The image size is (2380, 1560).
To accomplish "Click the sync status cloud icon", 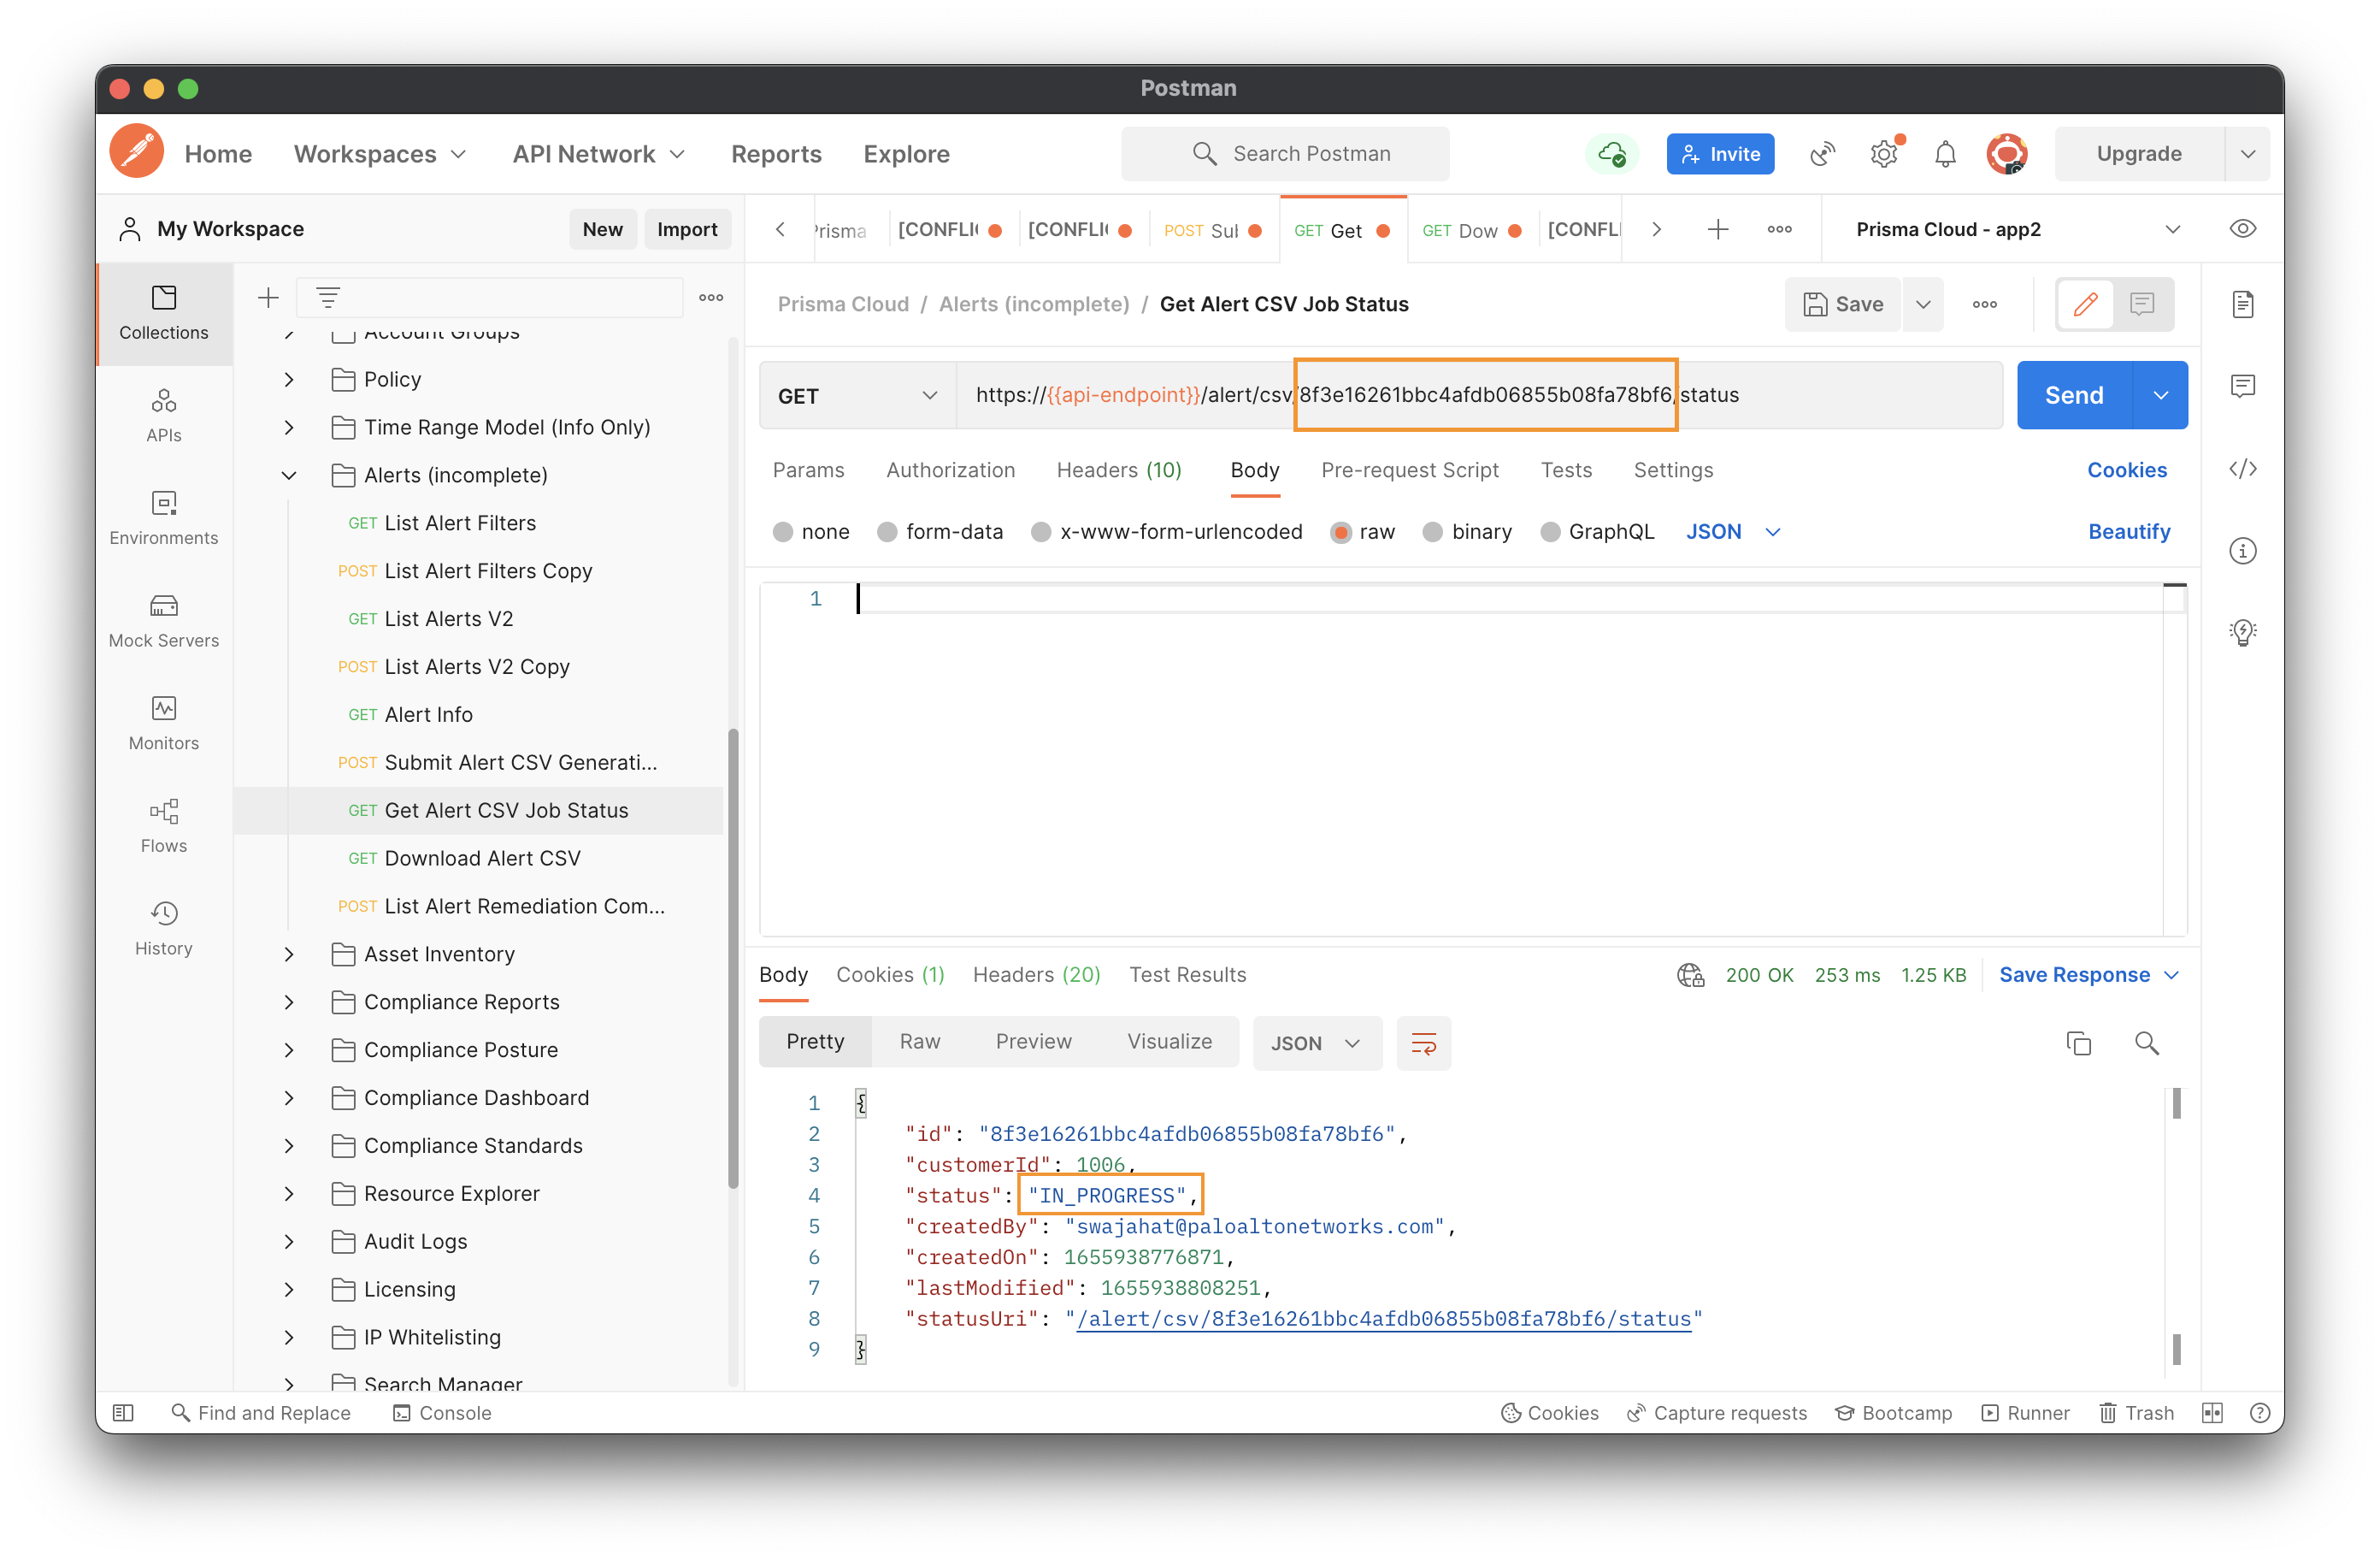I will [1611, 154].
